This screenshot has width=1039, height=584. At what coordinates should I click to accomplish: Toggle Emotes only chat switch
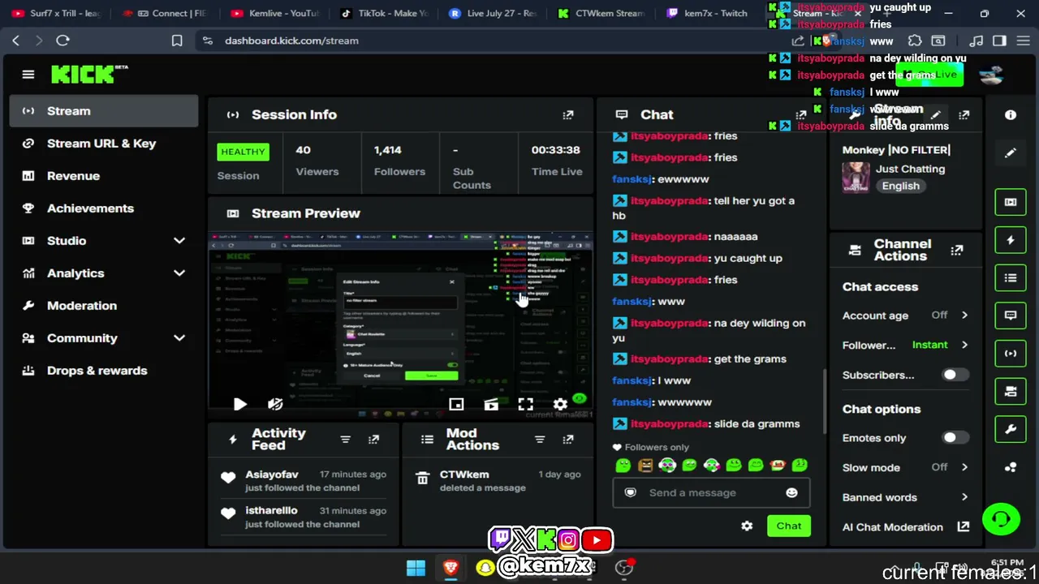(x=955, y=438)
